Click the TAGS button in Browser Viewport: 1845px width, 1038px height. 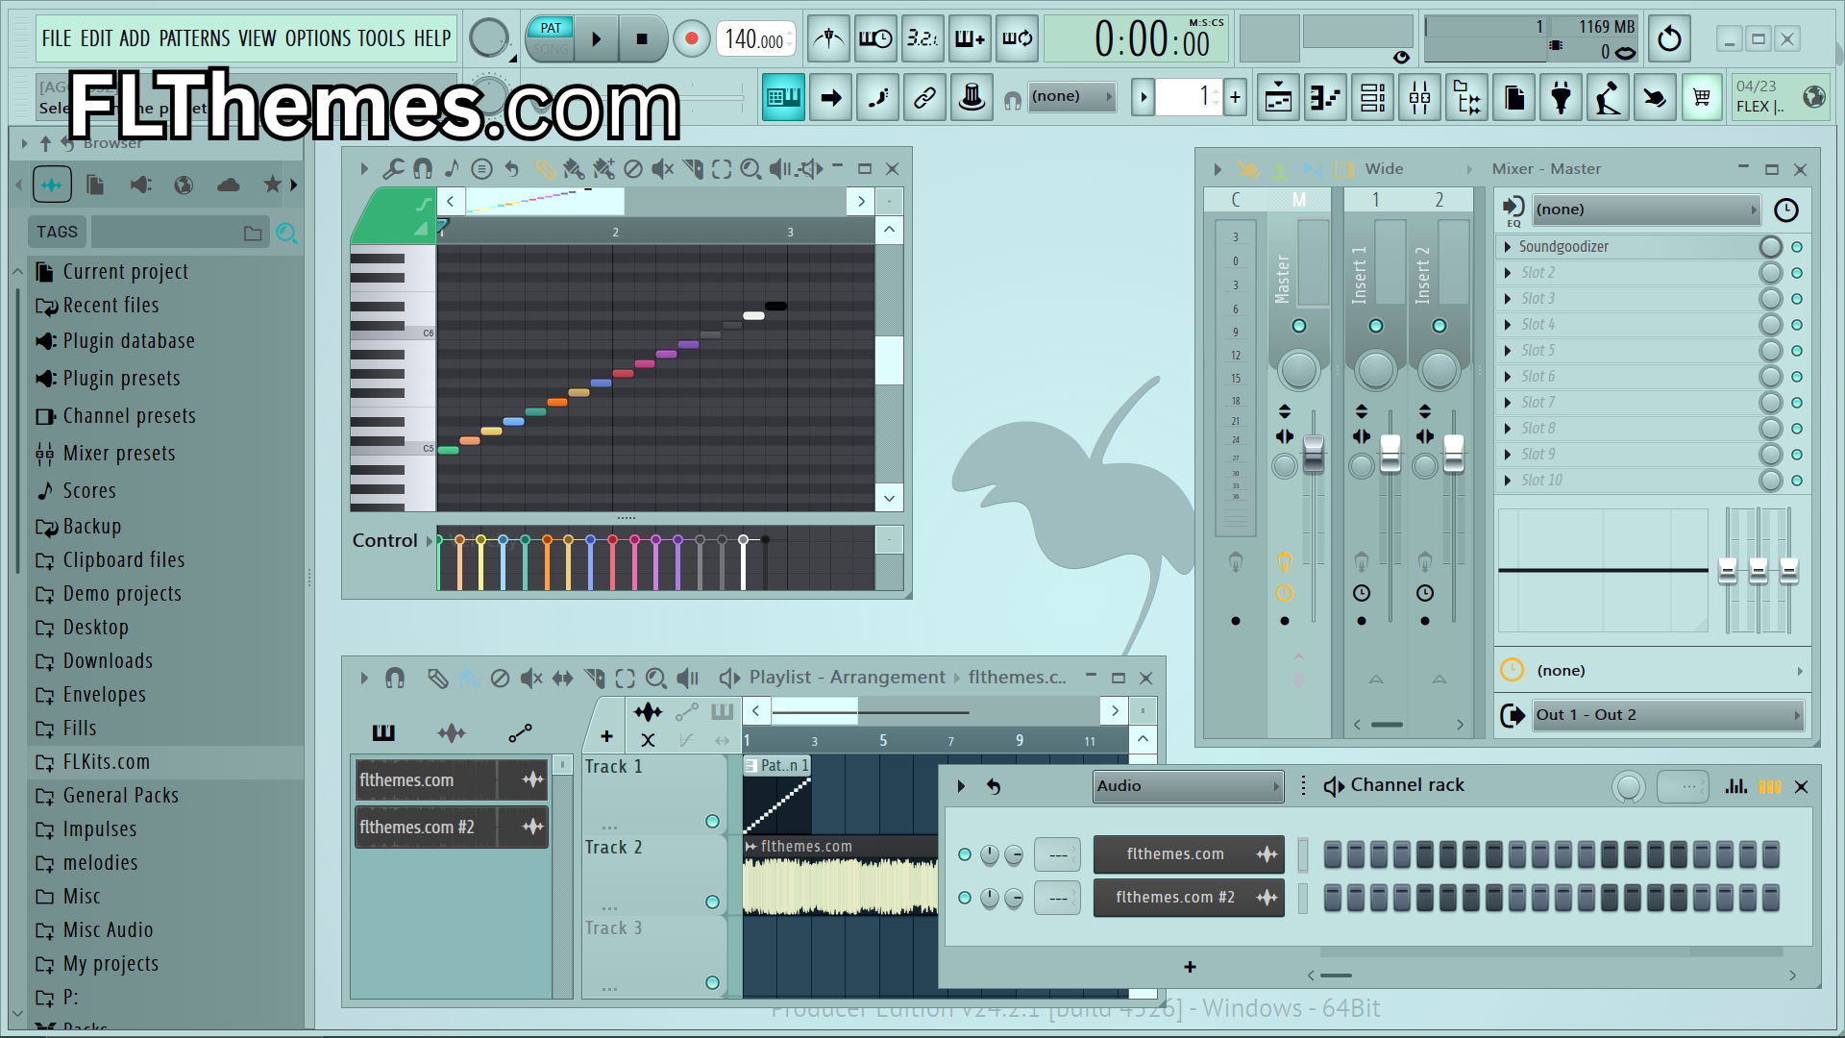tap(57, 232)
